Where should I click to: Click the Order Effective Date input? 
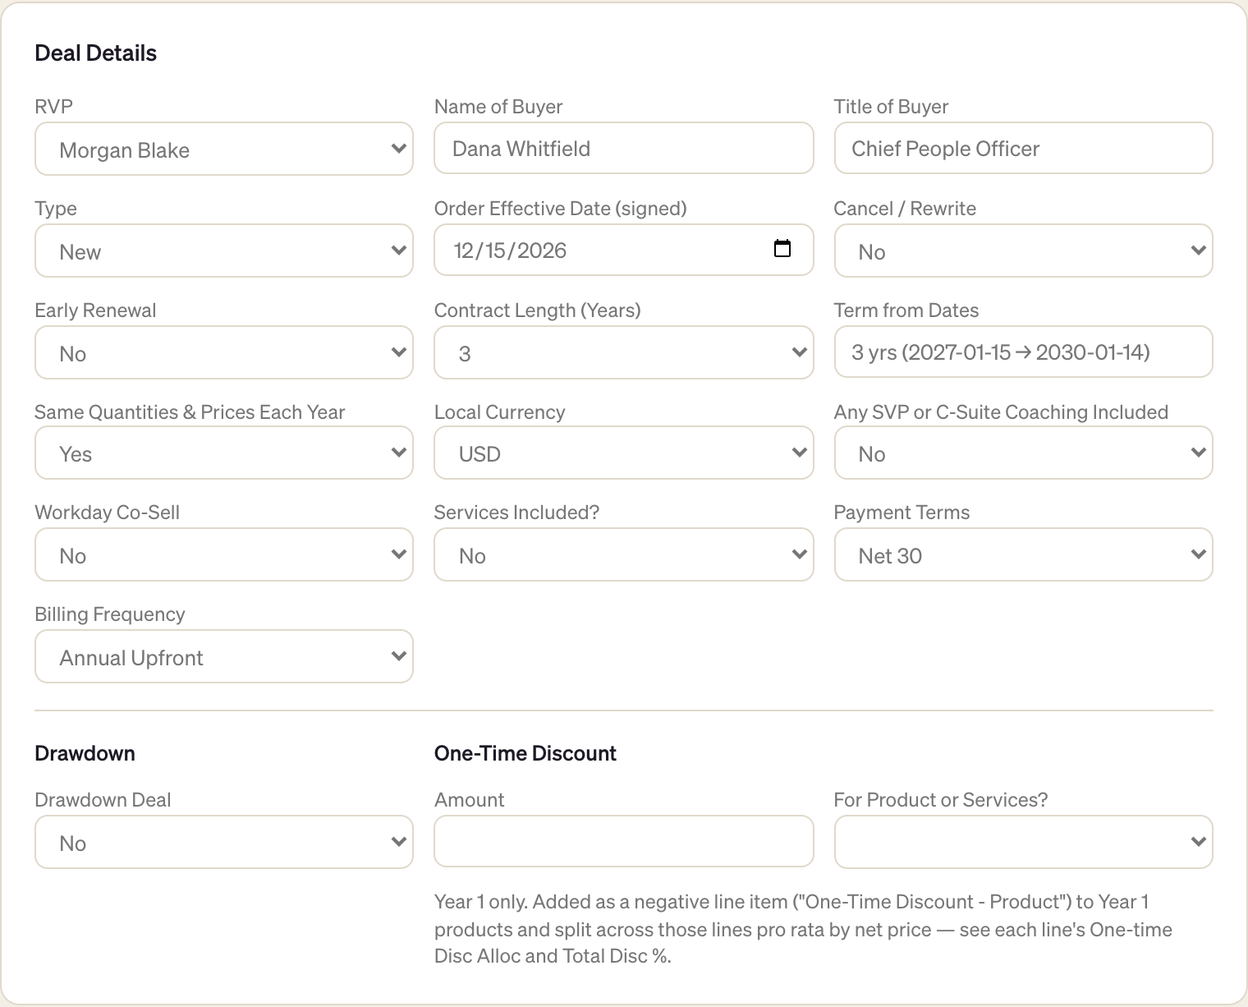click(624, 250)
